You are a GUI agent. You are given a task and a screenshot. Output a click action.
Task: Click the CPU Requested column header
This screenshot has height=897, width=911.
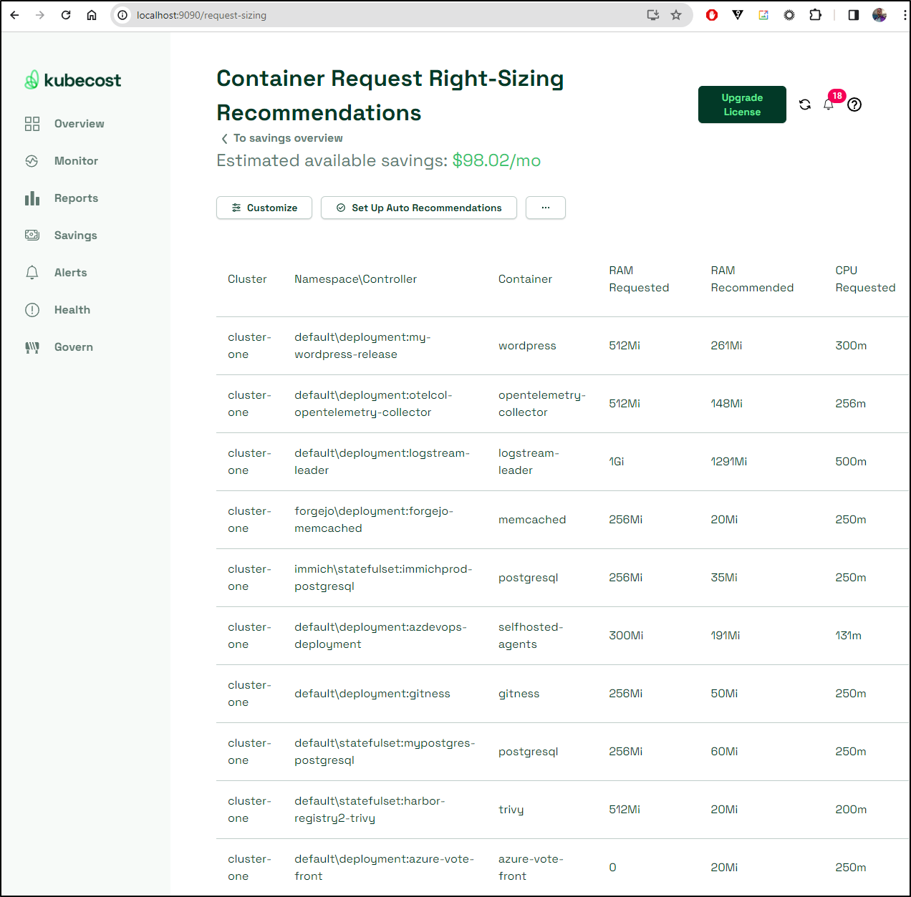click(x=865, y=279)
